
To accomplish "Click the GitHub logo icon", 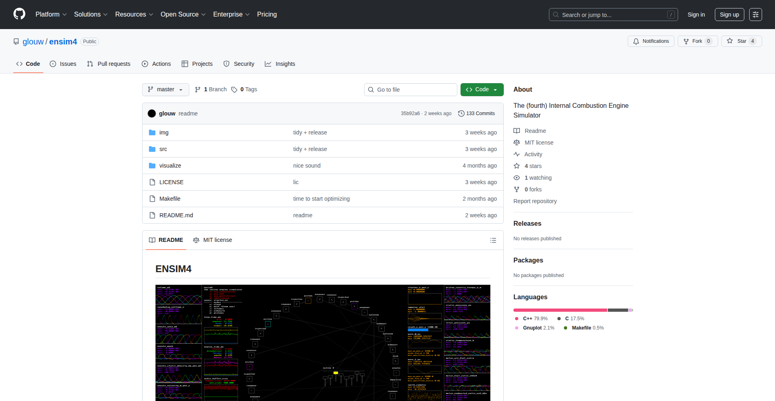I will click(x=19, y=14).
